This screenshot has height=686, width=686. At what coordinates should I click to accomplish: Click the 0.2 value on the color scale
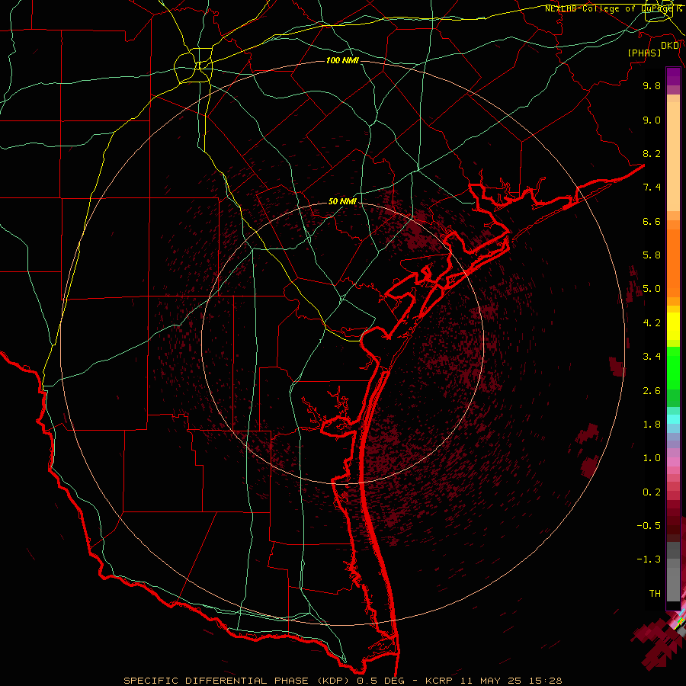tap(652, 492)
